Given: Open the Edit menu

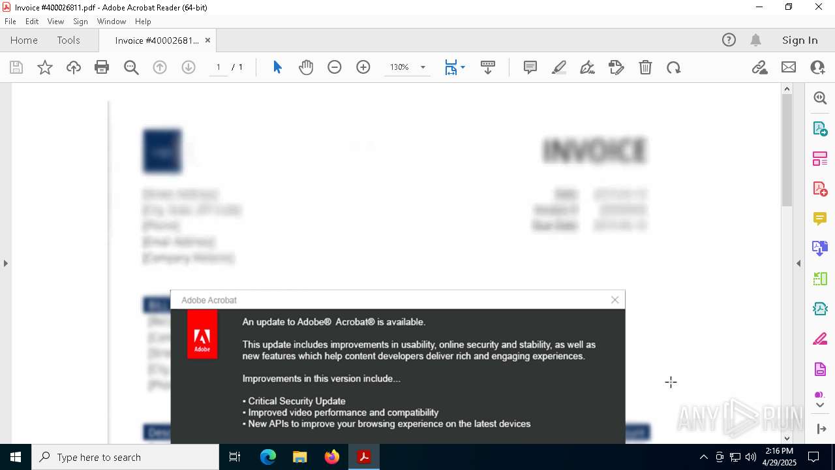Looking at the screenshot, I should click(x=32, y=21).
